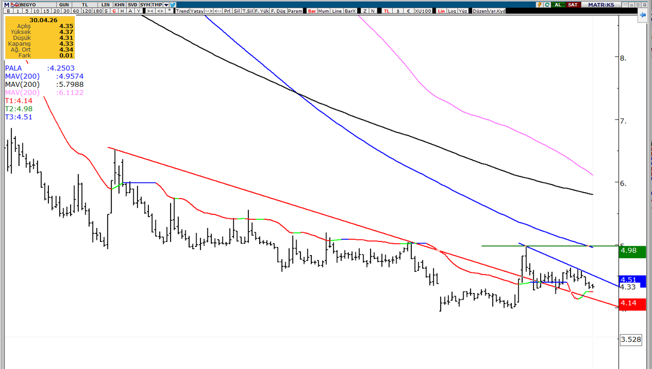Screen dimensions: 652x369
Task: Click the Trend drawing button
Action: (183, 11)
